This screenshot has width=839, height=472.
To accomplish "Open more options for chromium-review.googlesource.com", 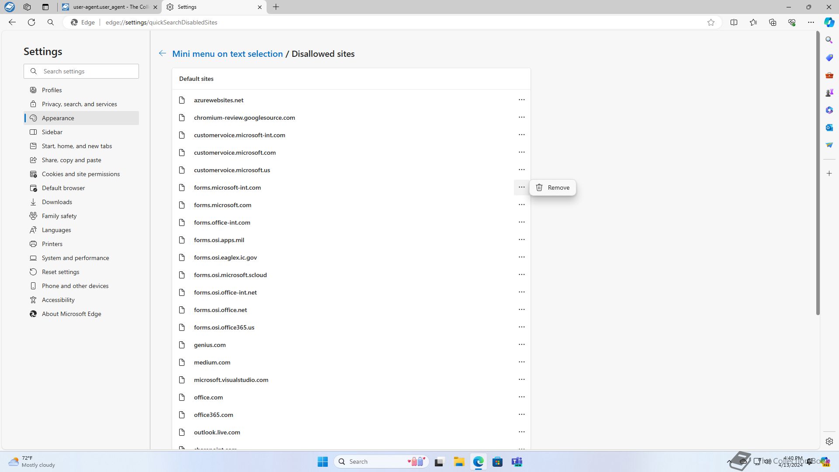I will click(521, 118).
